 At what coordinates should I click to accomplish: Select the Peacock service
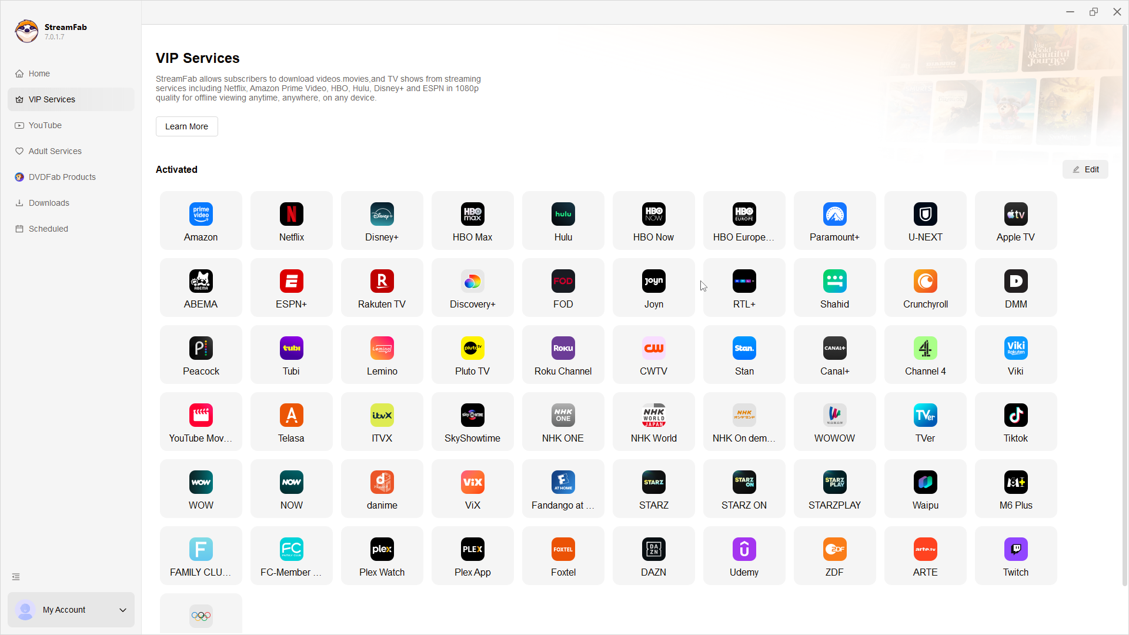tap(201, 355)
